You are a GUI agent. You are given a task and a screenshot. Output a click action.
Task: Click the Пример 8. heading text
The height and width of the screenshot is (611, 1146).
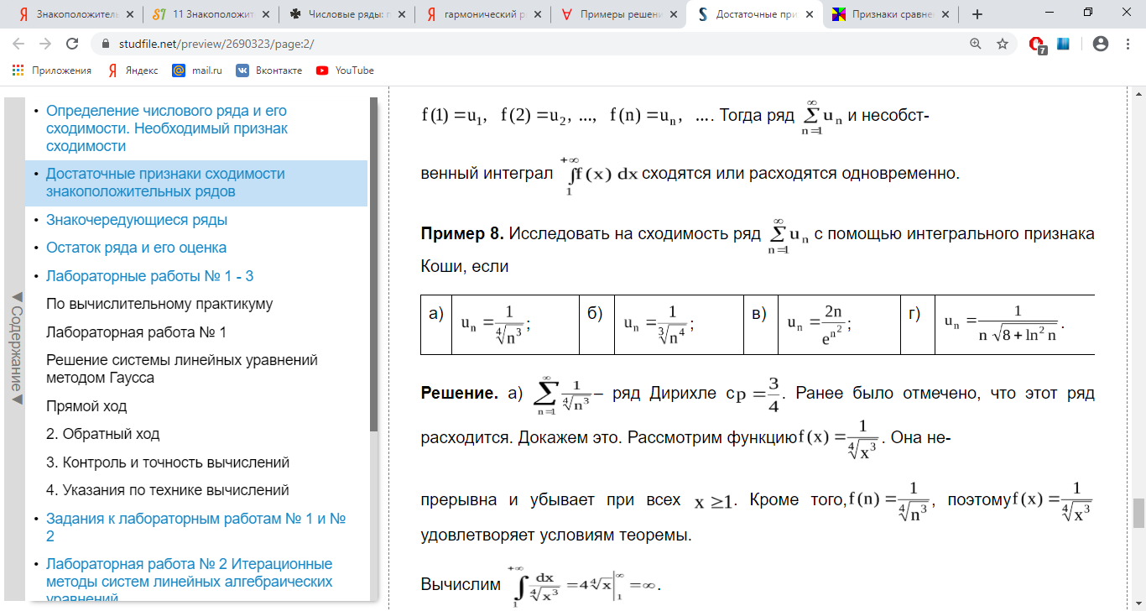tap(462, 233)
